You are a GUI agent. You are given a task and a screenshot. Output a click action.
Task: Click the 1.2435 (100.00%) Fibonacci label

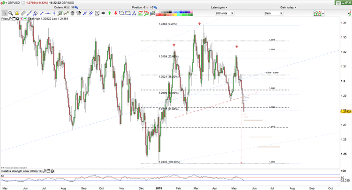point(169,162)
